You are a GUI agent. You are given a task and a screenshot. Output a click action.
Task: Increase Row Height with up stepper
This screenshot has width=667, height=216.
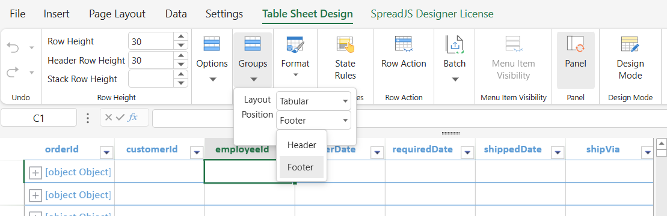click(181, 37)
